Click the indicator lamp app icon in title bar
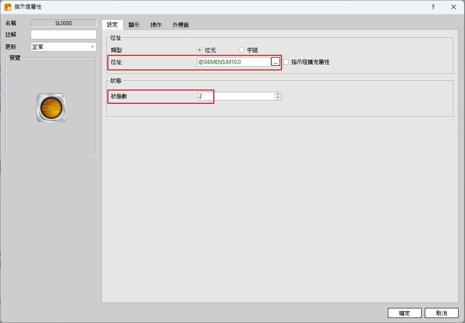This screenshot has height=323, width=465. click(x=8, y=7)
